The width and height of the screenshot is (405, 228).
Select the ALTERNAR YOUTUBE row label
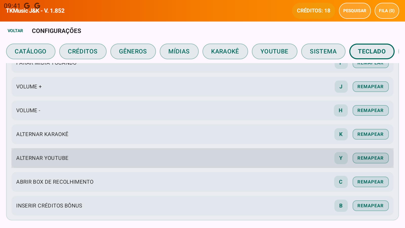pyautogui.click(x=42, y=158)
